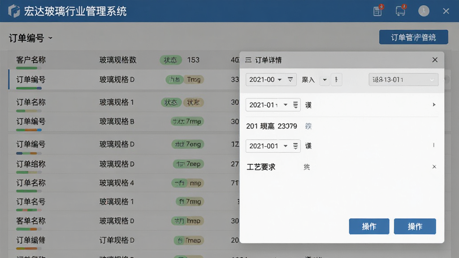This screenshot has height=258, width=459.
Task: Open the 2021-01 dropdown arrow
Action: pos(286,105)
